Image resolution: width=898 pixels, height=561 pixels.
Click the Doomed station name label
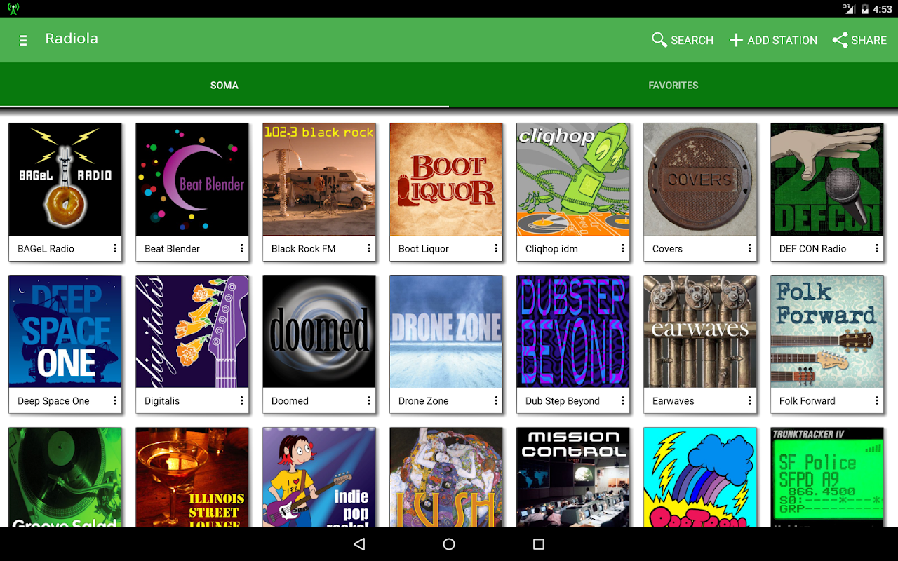pos(290,401)
